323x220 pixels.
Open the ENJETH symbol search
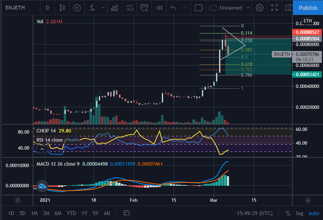pos(15,8)
